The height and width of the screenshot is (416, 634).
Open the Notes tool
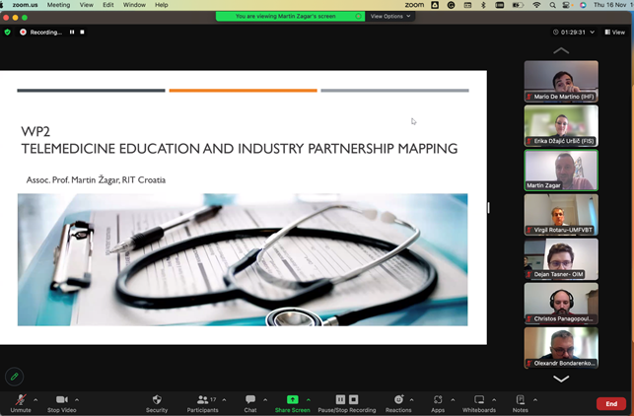[x=520, y=400]
